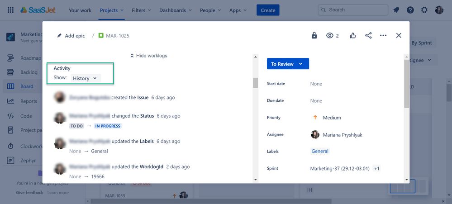Open Clockwork in the sidebar

click(x=24, y=146)
